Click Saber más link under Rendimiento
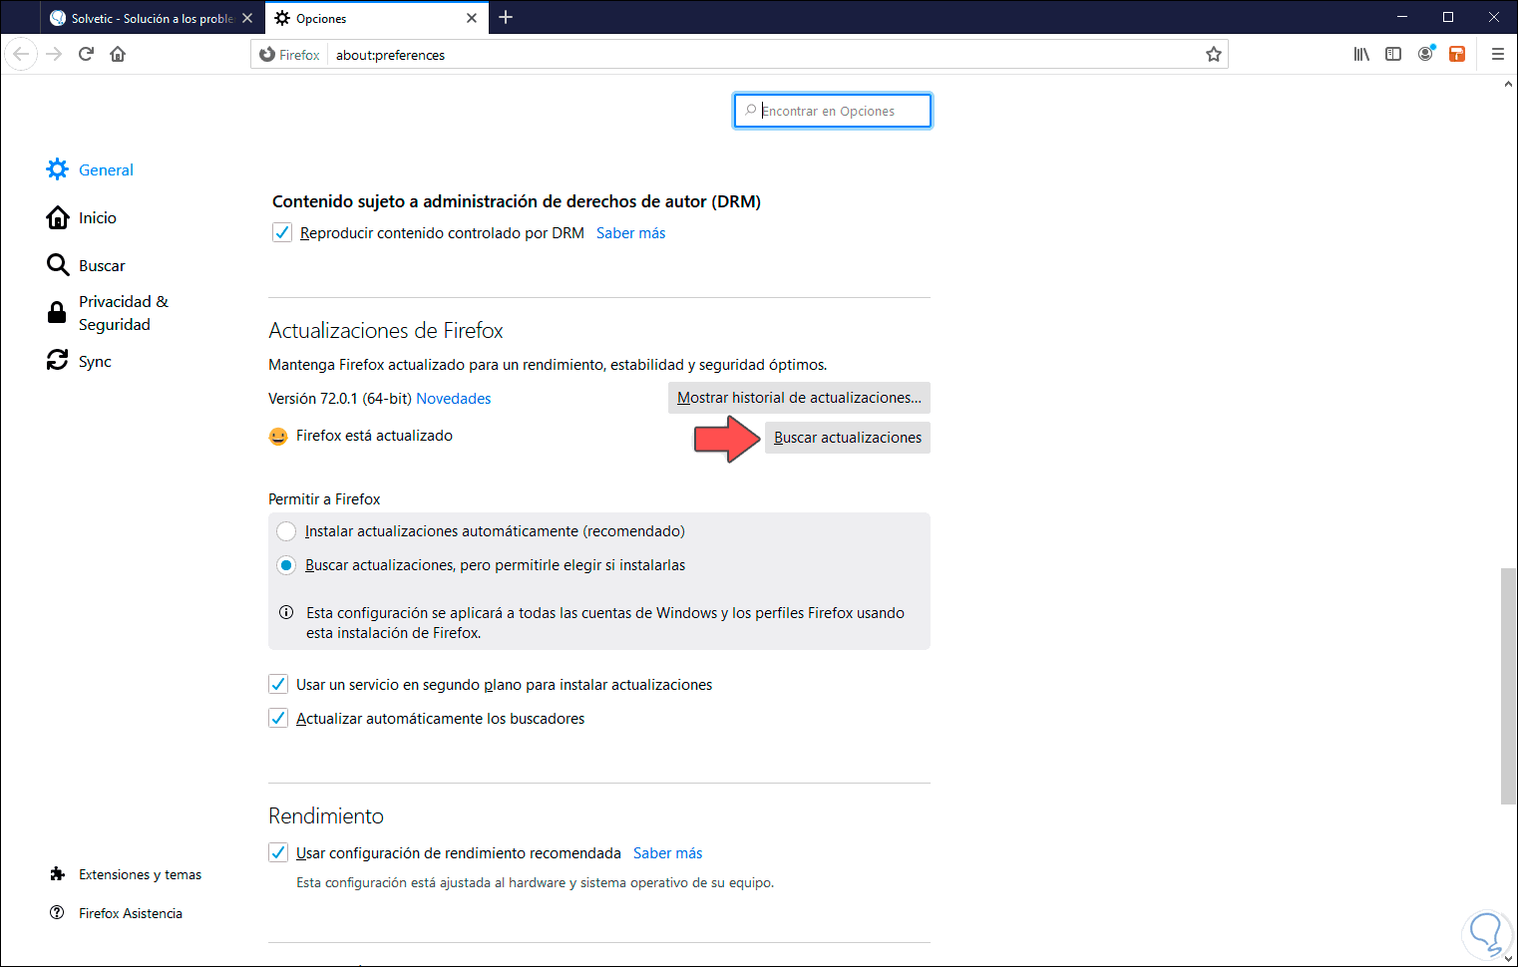The image size is (1518, 967). 668,853
